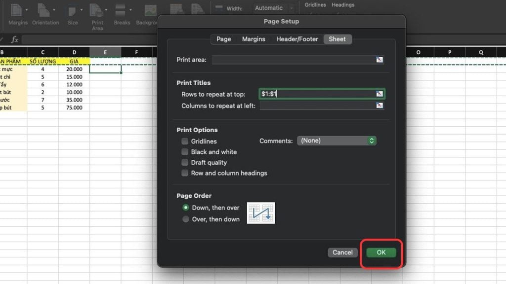Select column Q header
506x284 pixels.
pos(481,52)
